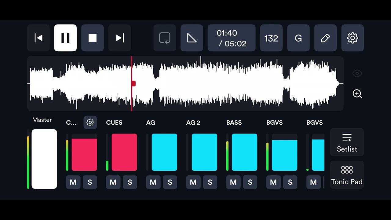391x220 pixels.
Task: Tap the 01:40 / 05:02 time display
Action: 232,38
